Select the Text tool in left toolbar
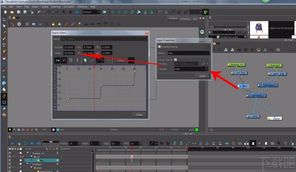Image resolution: width=296 pixels, height=172 pixels. [x=4, y=45]
